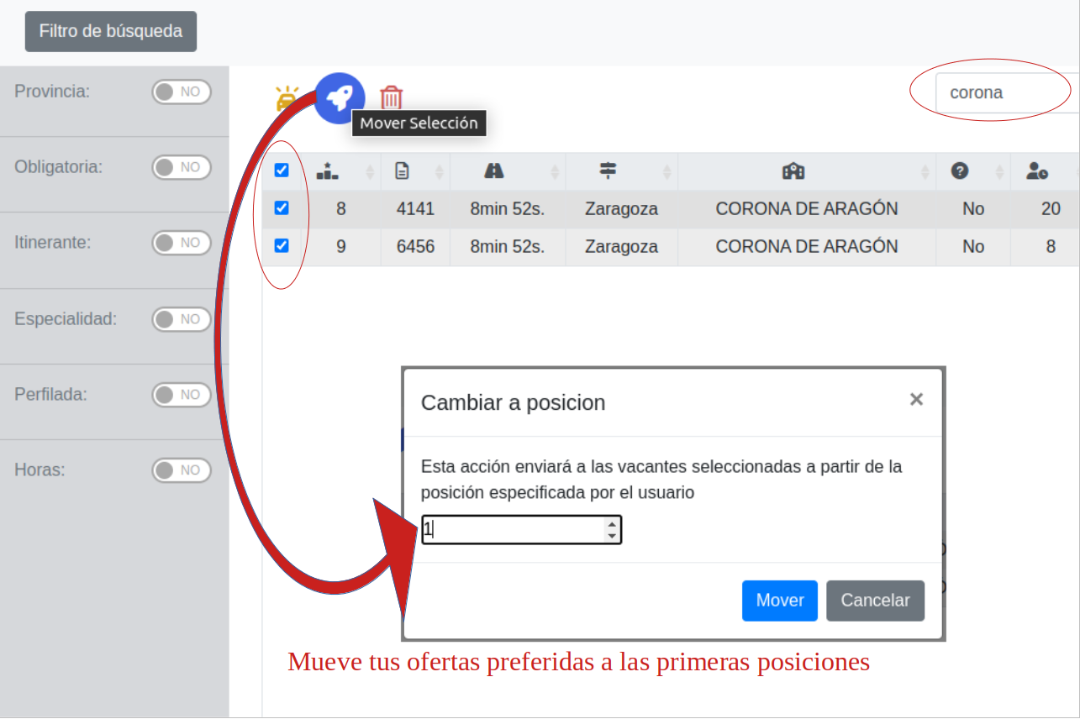Uncheck the checkbox for row 4141
The height and width of the screenshot is (719, 1080).
(282, 207)
